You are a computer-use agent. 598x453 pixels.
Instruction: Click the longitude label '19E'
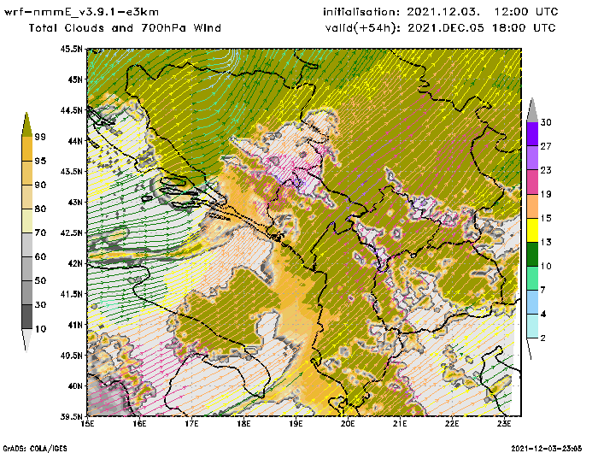click(296, 424)
